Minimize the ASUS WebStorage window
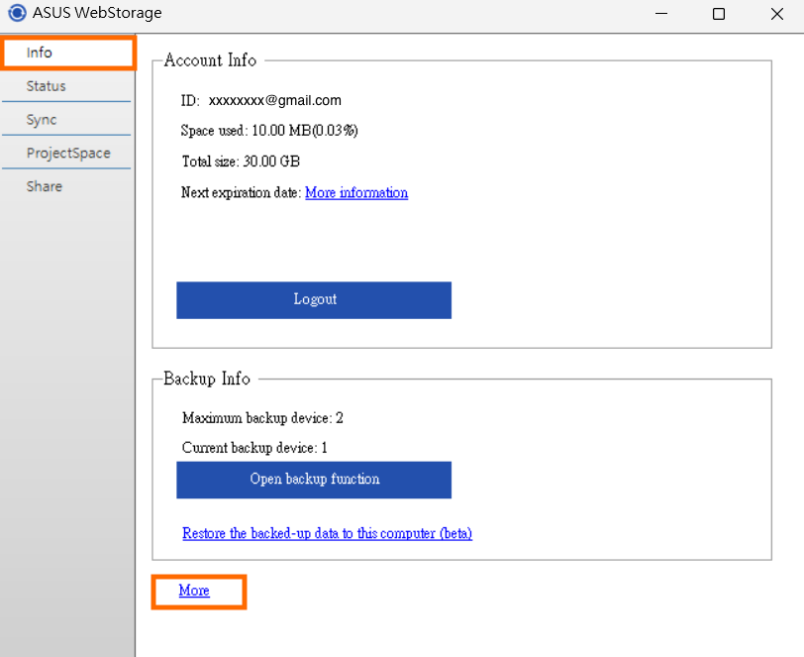Image resolution: width=804 pixels, height=657 pixels. 661,13
